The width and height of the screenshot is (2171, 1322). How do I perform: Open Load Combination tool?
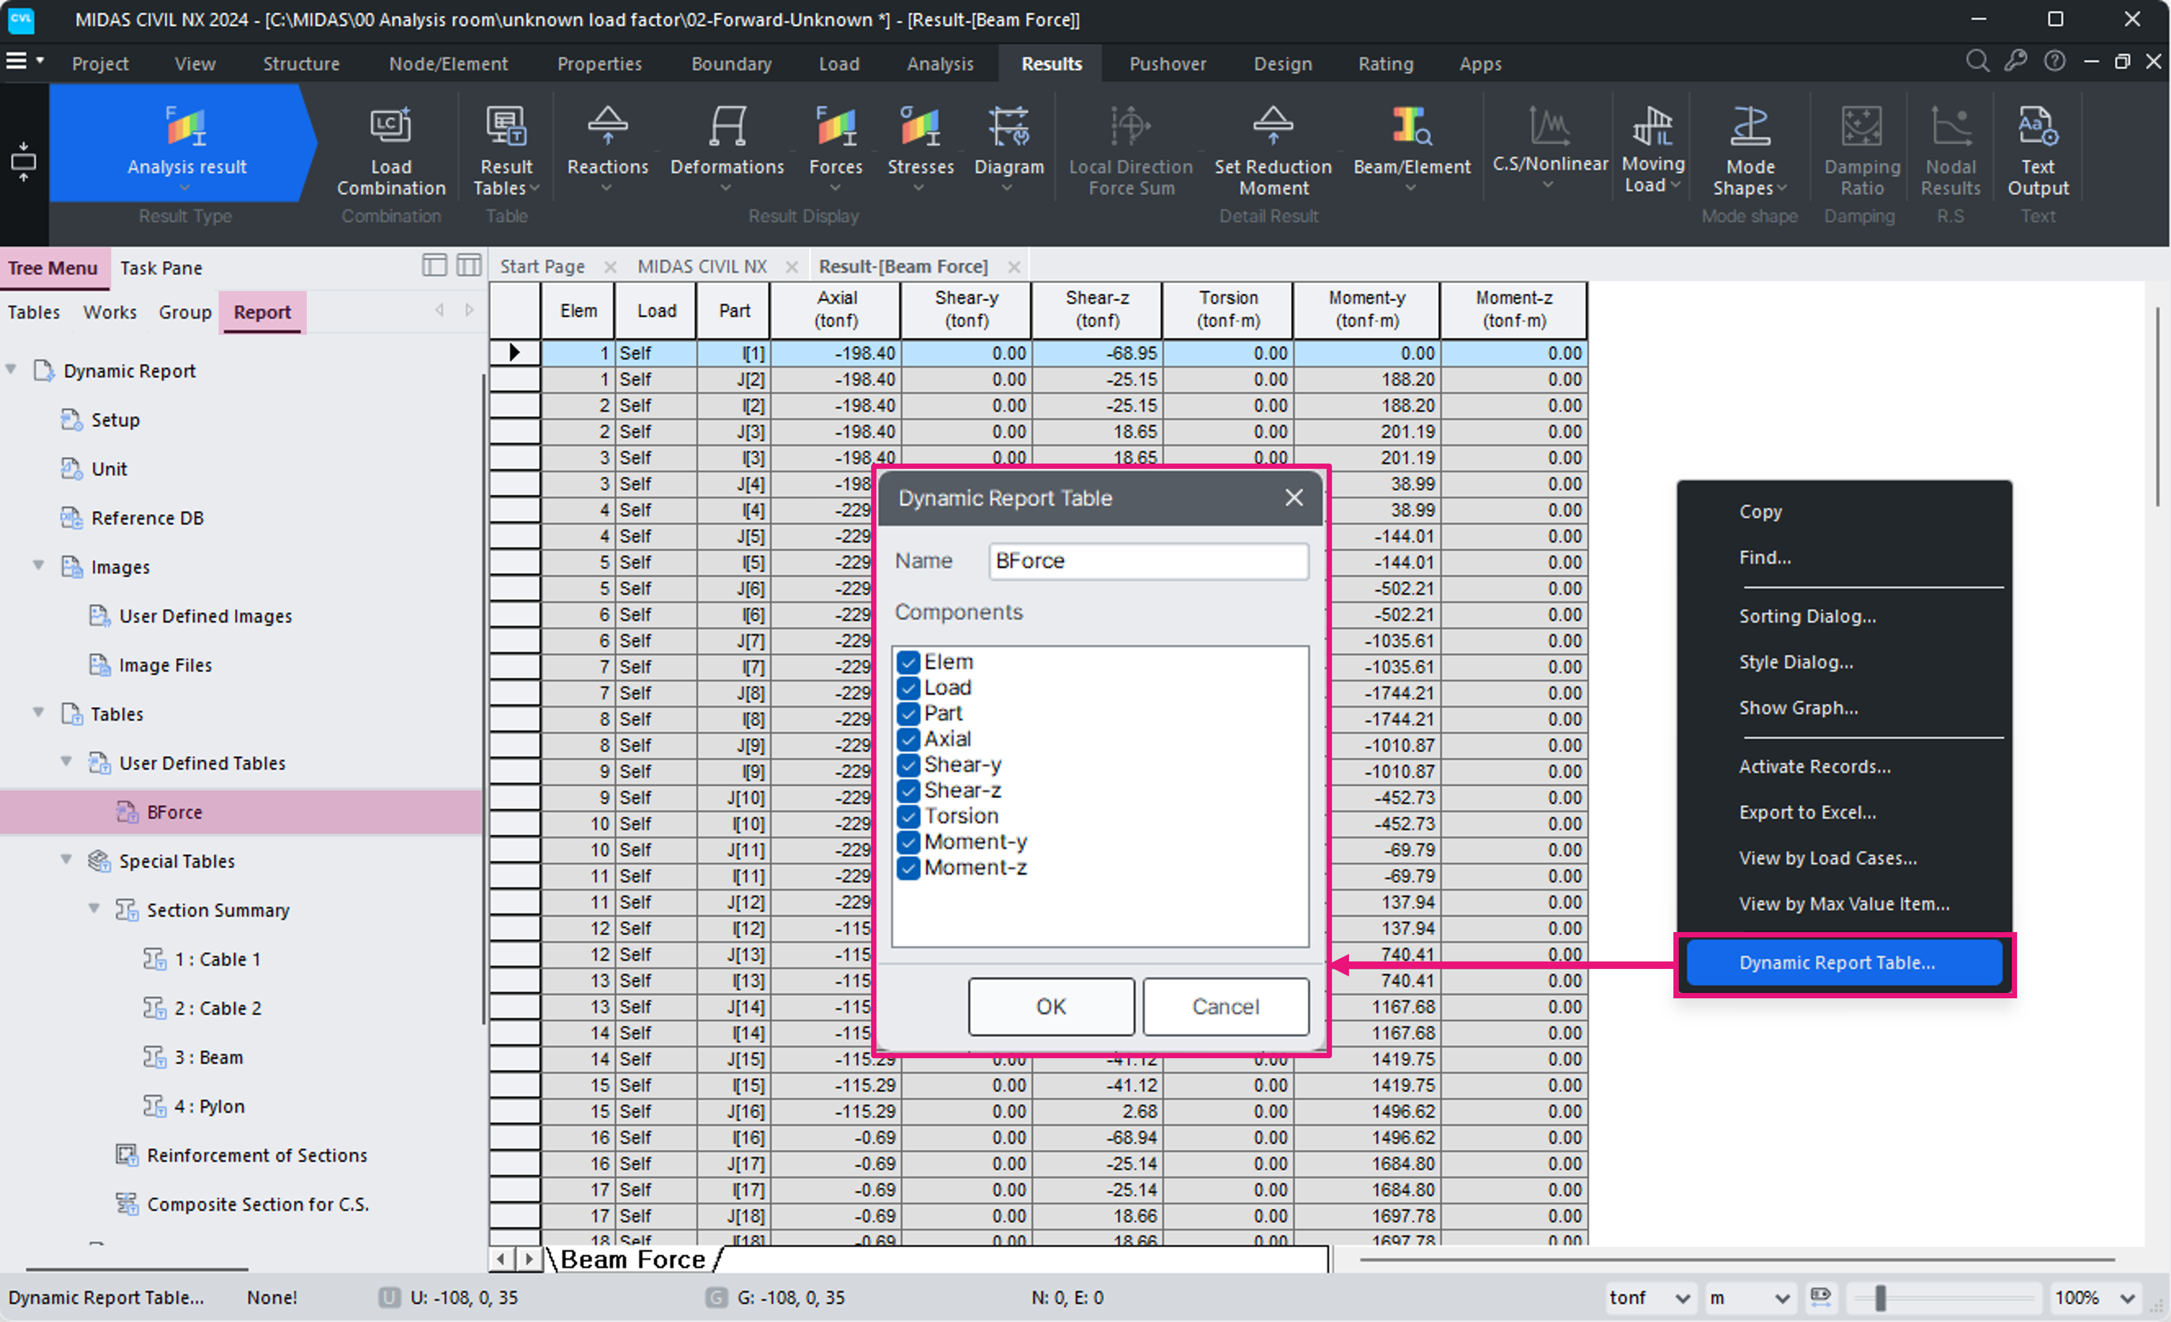[391, 151]
